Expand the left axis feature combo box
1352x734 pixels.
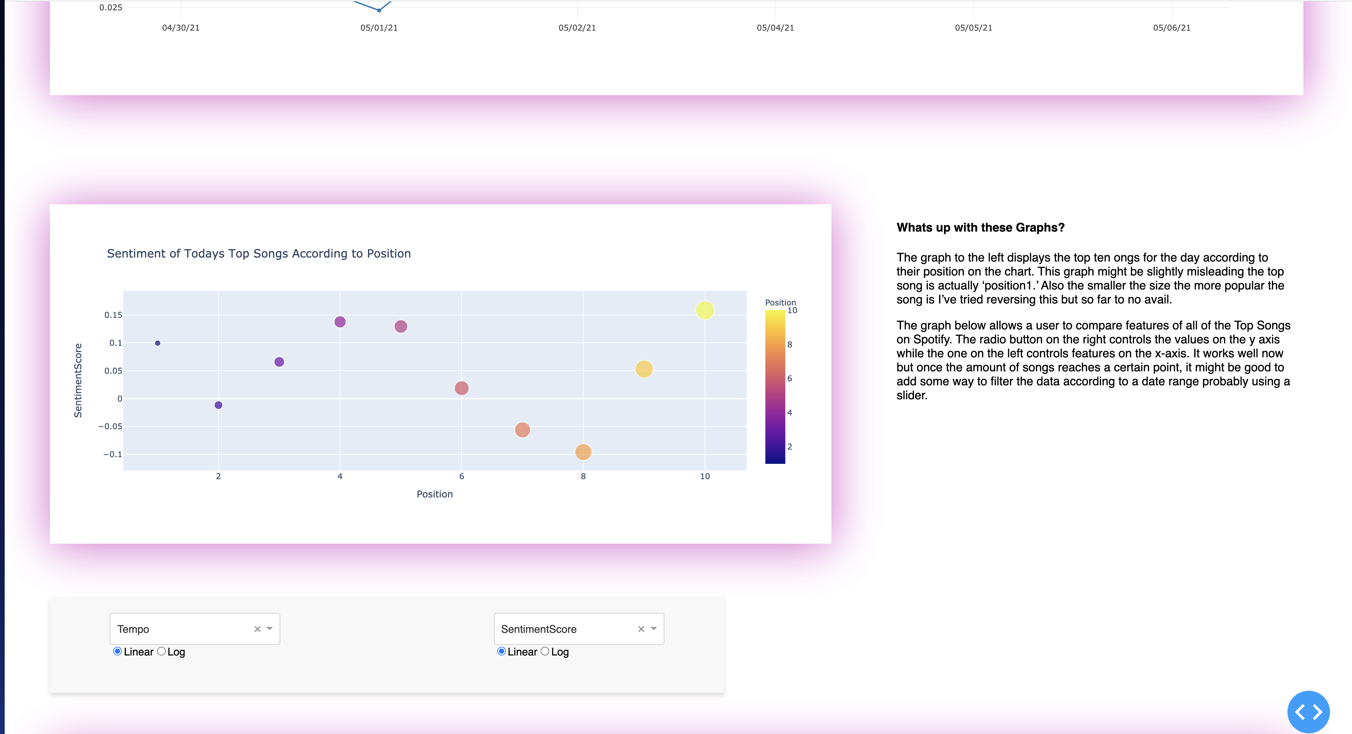coord(184,629)
